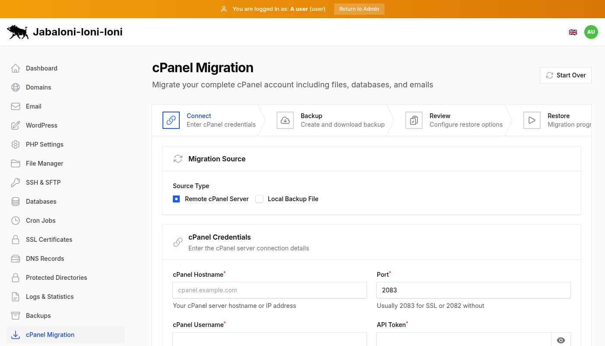Click the Return to Admin button
Image resolution: width=605 pixels, height=346 pixels.
[x=359, y=9]
